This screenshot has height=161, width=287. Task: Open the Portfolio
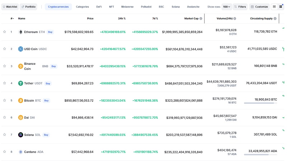[29, 7]
